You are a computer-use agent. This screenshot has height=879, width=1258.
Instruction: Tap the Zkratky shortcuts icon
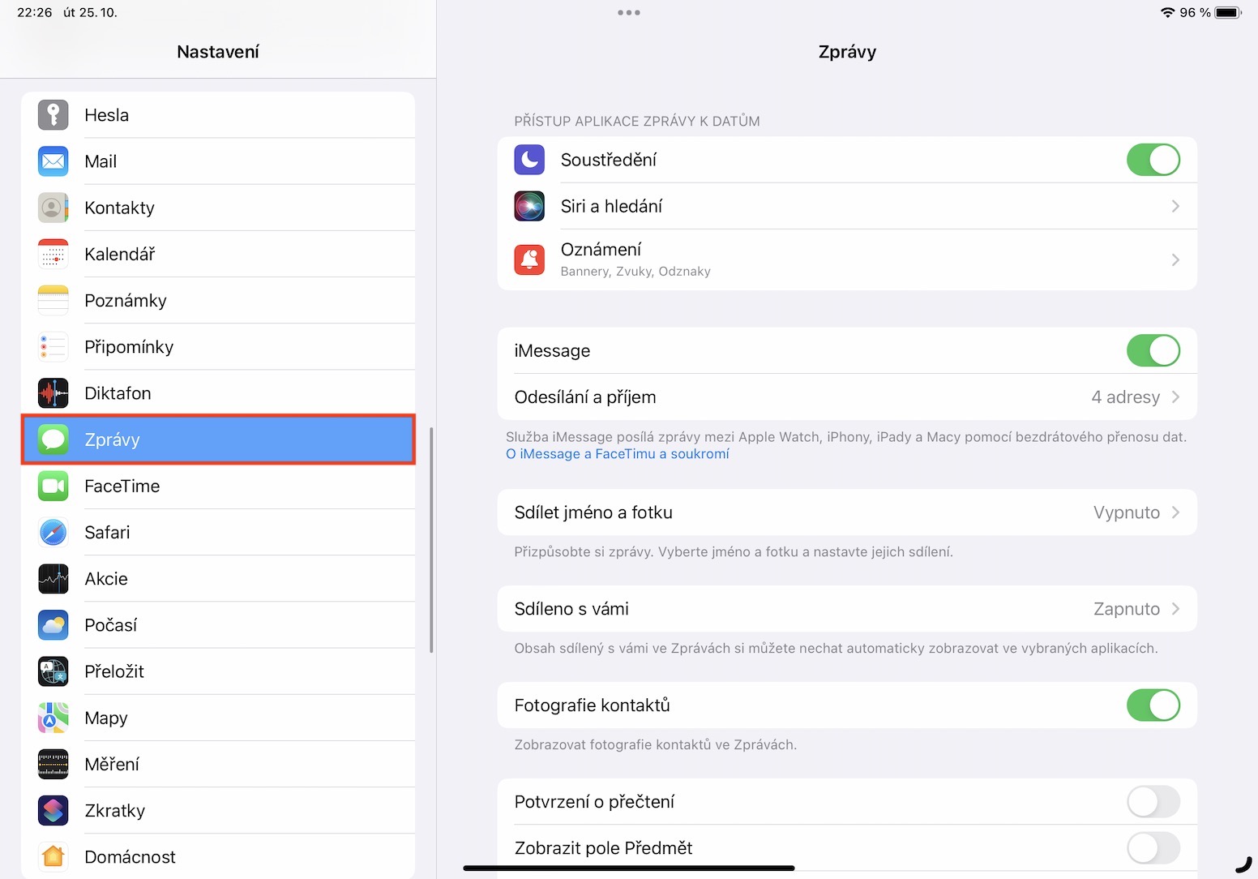(53, 810)
